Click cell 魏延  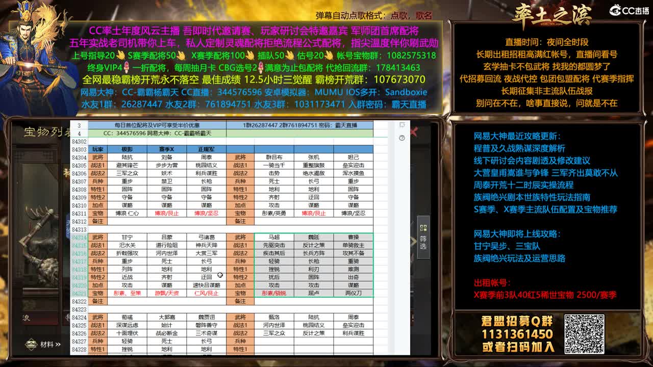(x=314, y=238)
